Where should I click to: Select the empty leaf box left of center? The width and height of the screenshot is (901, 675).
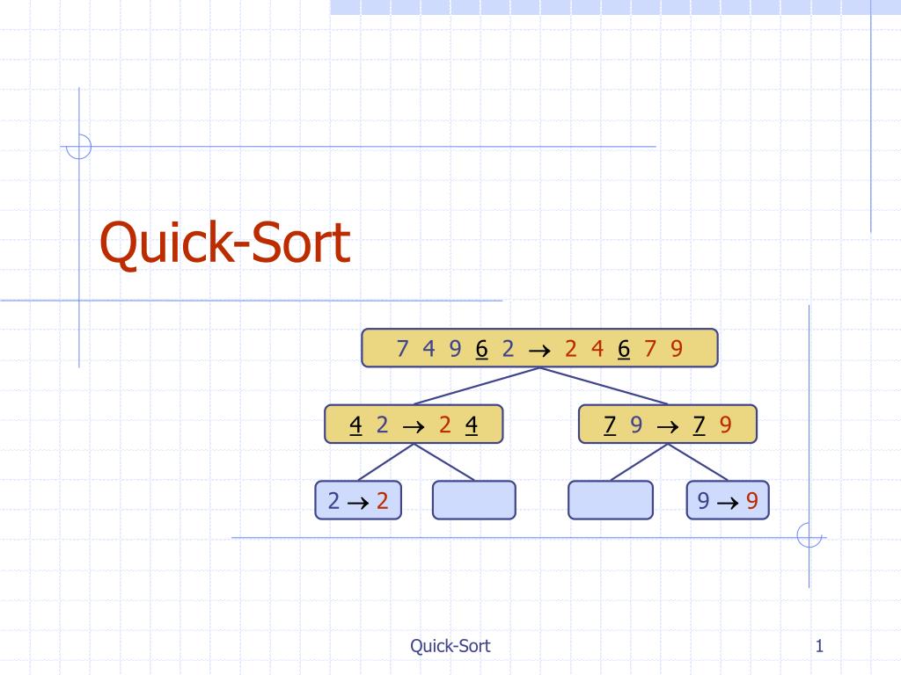473,498
